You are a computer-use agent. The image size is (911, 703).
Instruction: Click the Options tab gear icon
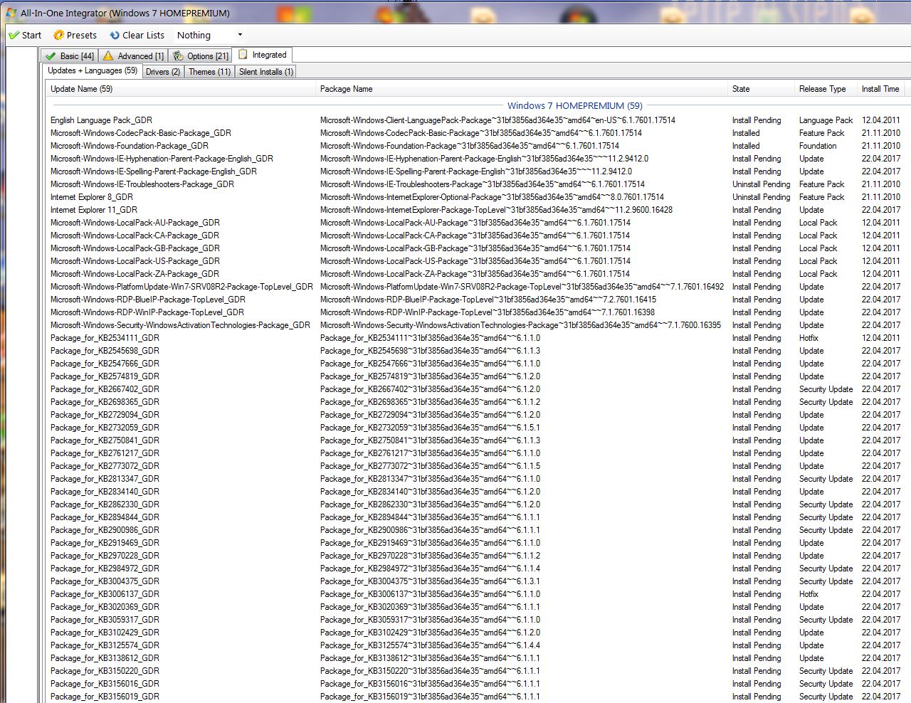(x=179, y=55)
